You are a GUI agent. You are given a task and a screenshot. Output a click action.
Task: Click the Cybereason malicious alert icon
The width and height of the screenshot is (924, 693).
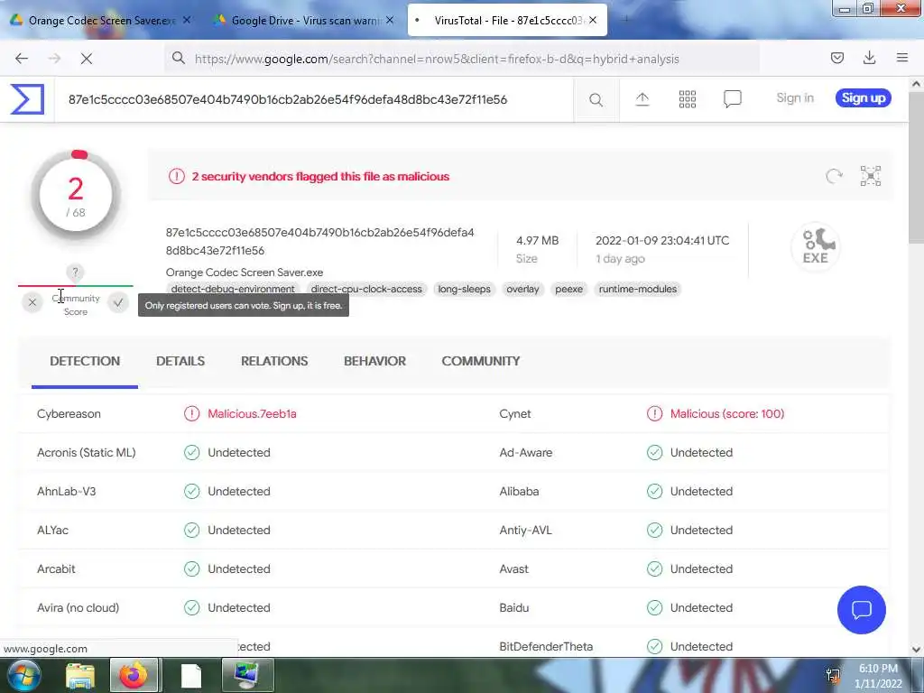click(x=191, y=413)
